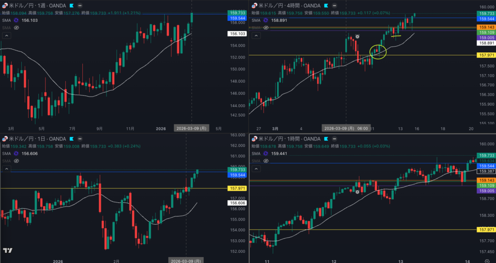Image resolution: width=496 pixels, height=263 pixels.
Task: Unhide the second SMA on 1-hour chart
Action: [x=266, y=161]
